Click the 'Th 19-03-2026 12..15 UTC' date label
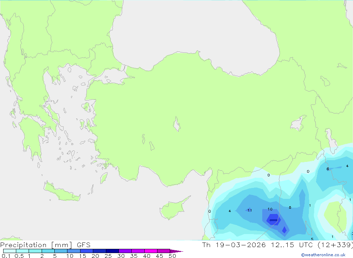This screenshot has width=353, height=258. (258, 245)
